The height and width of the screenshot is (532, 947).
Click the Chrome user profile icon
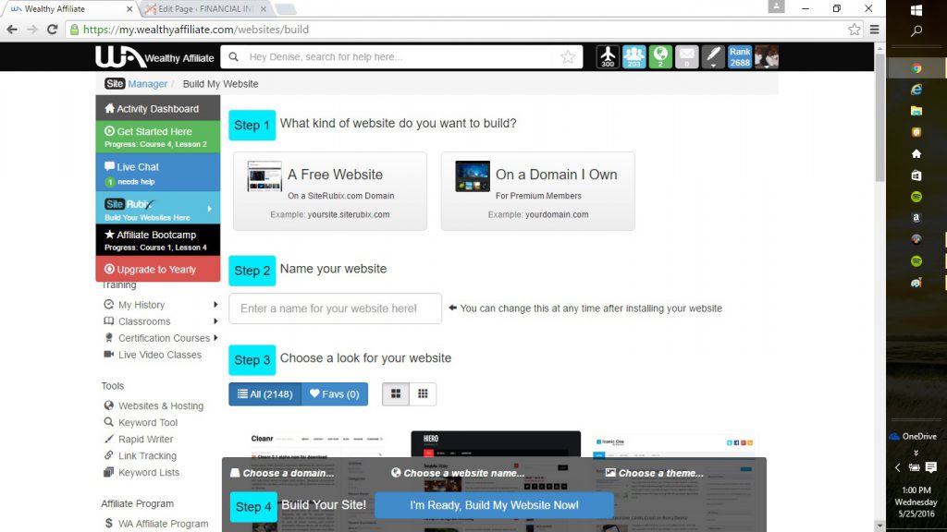point(776,6)
